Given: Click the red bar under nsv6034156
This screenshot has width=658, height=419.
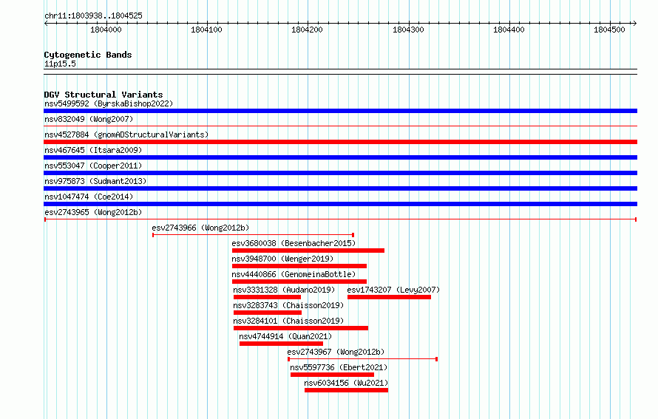Looking at the screenshot, I should pos(346,390).
